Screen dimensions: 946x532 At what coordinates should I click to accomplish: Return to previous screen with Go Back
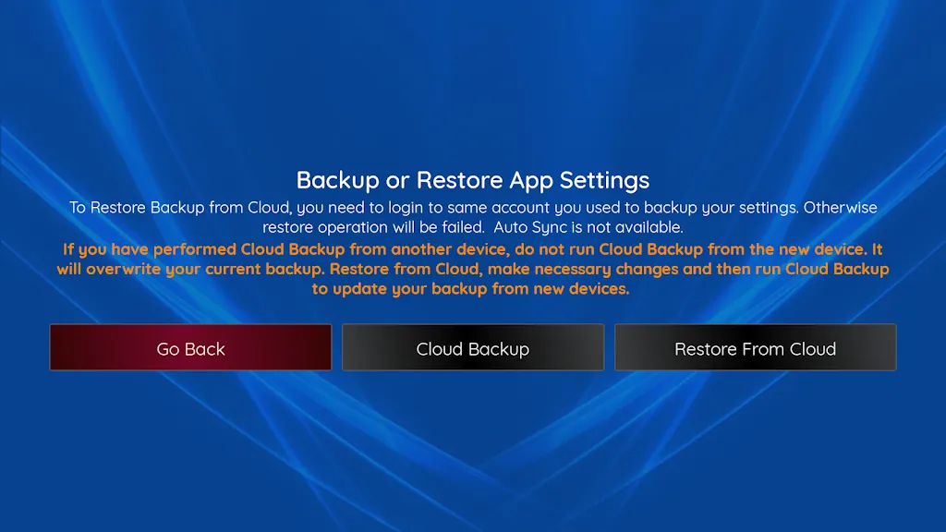(x=190, y=347)
